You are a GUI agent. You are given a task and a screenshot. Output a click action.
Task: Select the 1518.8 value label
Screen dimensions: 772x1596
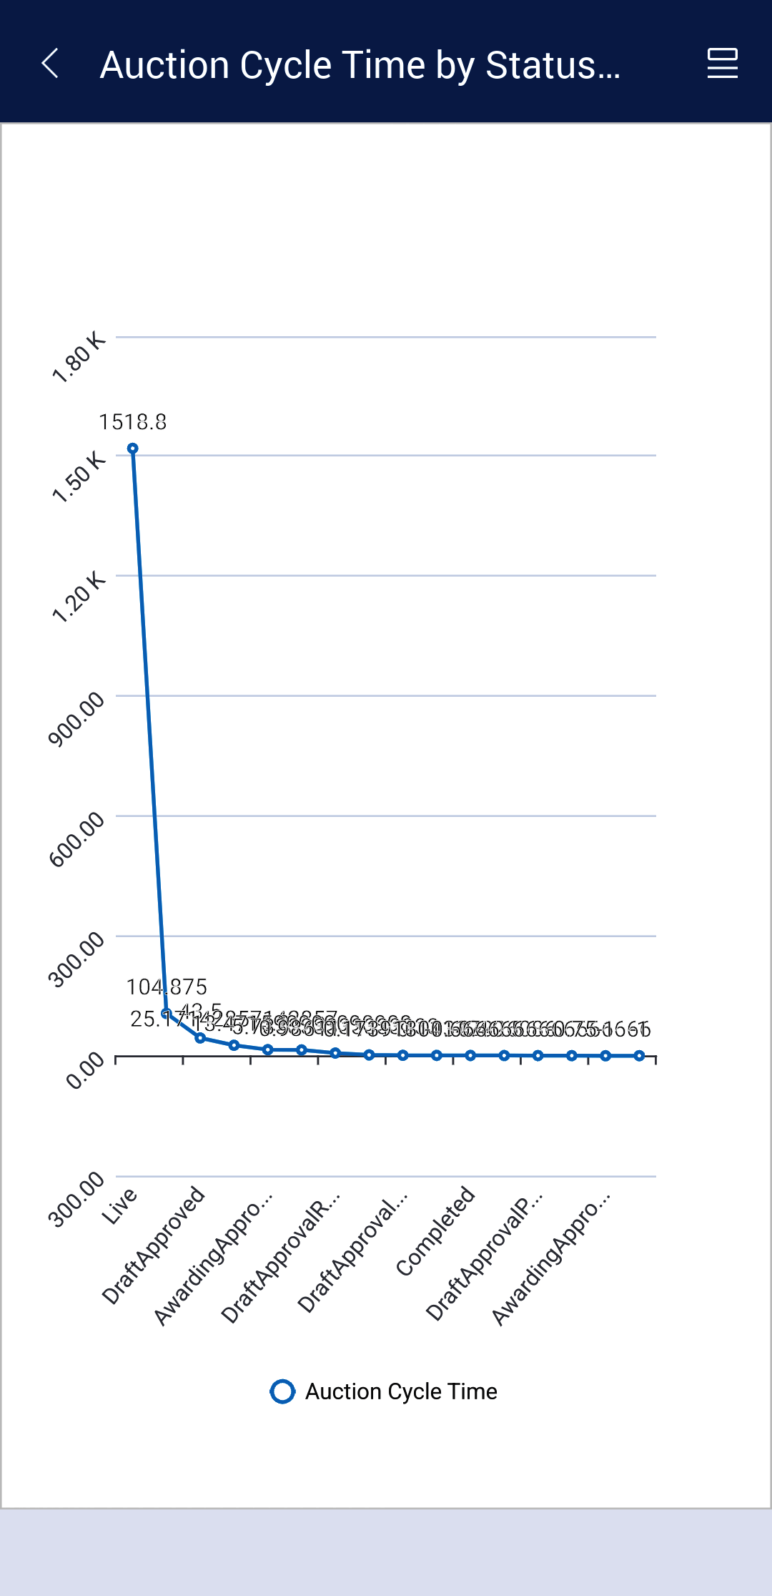pos(133,422)
